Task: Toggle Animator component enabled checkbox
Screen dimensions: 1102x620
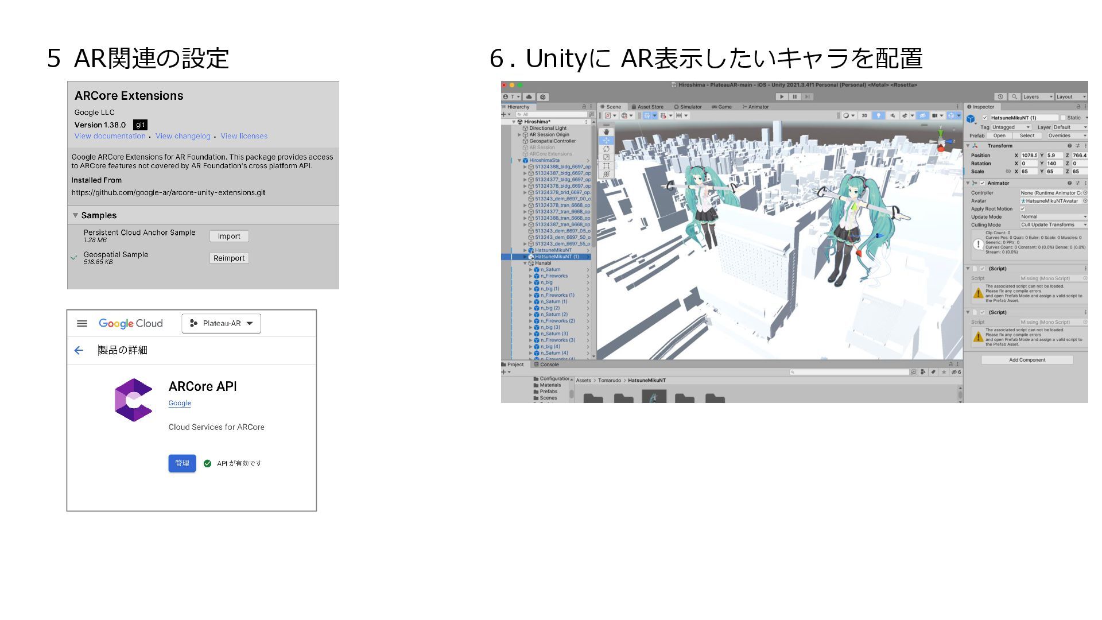Action: (983, 183)
